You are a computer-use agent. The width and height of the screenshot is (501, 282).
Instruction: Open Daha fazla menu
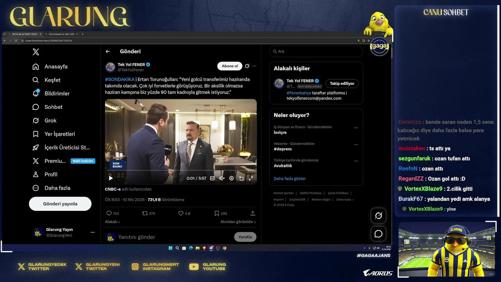click(x=52, y=188)
